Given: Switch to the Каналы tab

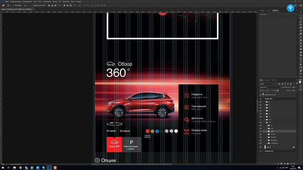Looking at the screenshot, I should (x=267, y=80).
